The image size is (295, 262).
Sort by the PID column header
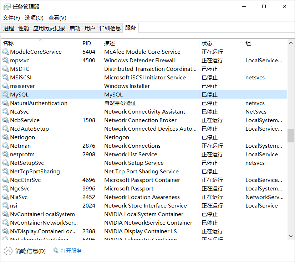point(91,43)
